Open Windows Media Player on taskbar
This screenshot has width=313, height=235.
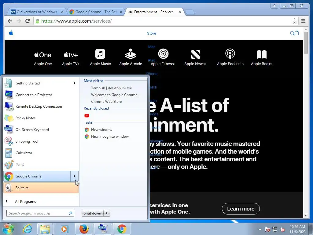64,229
